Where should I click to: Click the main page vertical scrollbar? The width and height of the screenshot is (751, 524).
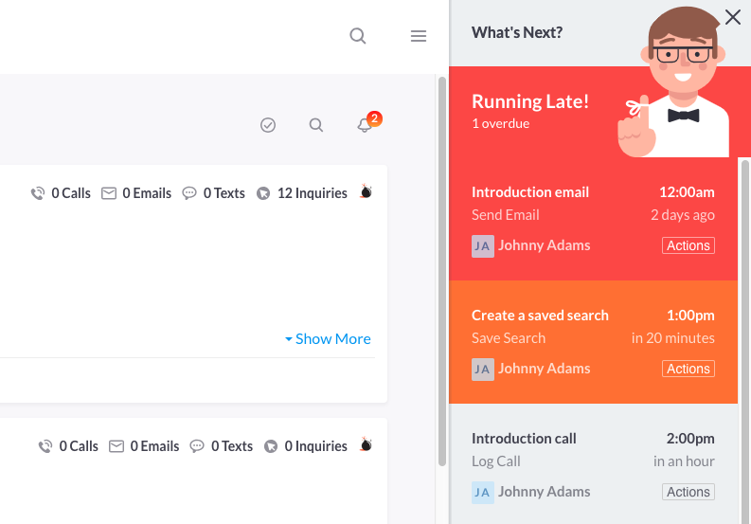[x=442, y=271]
